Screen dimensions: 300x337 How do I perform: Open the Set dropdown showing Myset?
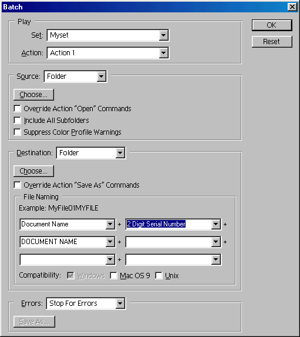coord(107,35)
